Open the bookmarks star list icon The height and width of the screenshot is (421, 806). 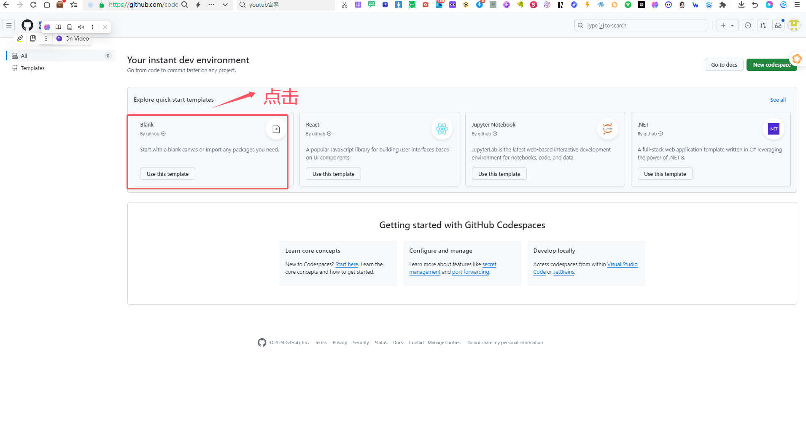[x=74, y=5]
